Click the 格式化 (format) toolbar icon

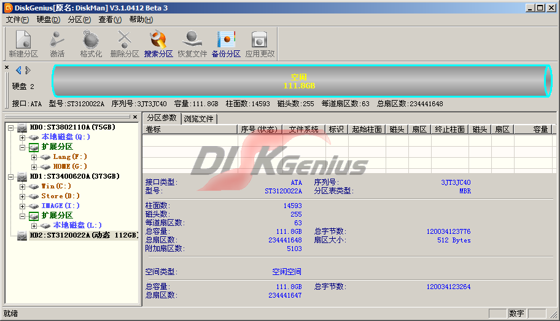coord(91,44)
